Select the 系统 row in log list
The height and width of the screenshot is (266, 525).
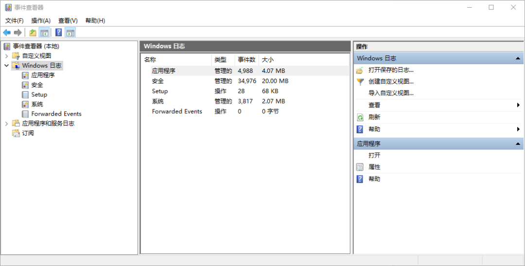pos(245,101)
